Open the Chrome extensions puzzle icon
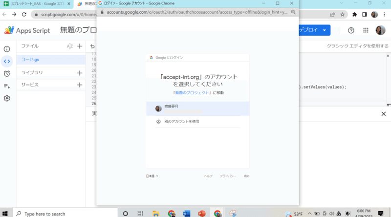The width and height of the screenshot is (391, 217). click(x=355, y=15)
